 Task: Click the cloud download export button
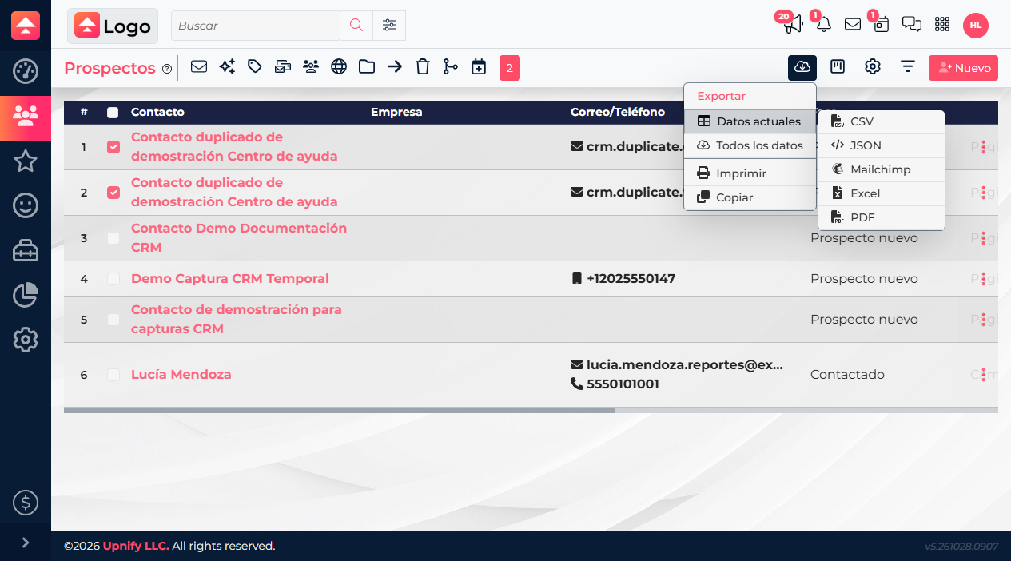coord(802,67)
